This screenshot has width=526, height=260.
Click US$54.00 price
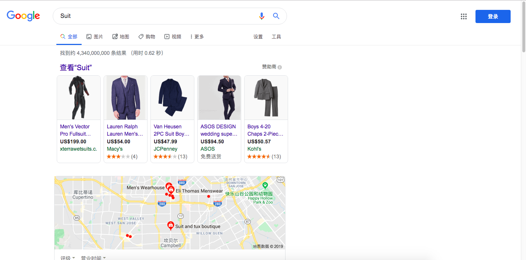click(x=119, y=142)
